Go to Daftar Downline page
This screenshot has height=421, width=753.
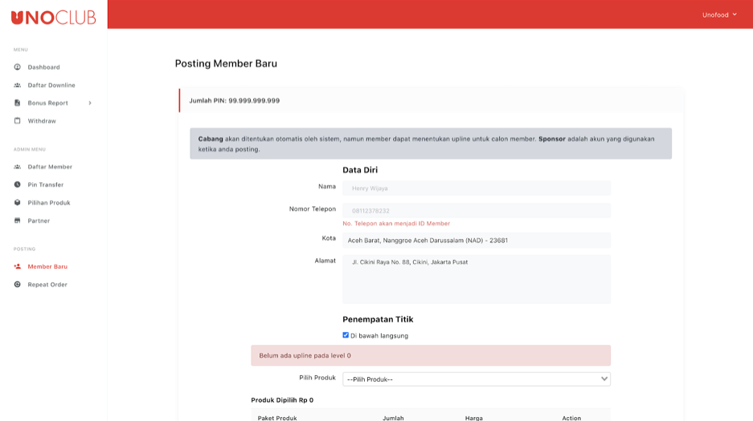click(51, 85)
